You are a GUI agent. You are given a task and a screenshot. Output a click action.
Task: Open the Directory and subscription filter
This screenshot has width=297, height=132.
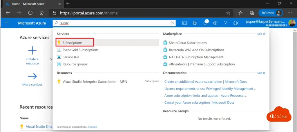point(195,23)
